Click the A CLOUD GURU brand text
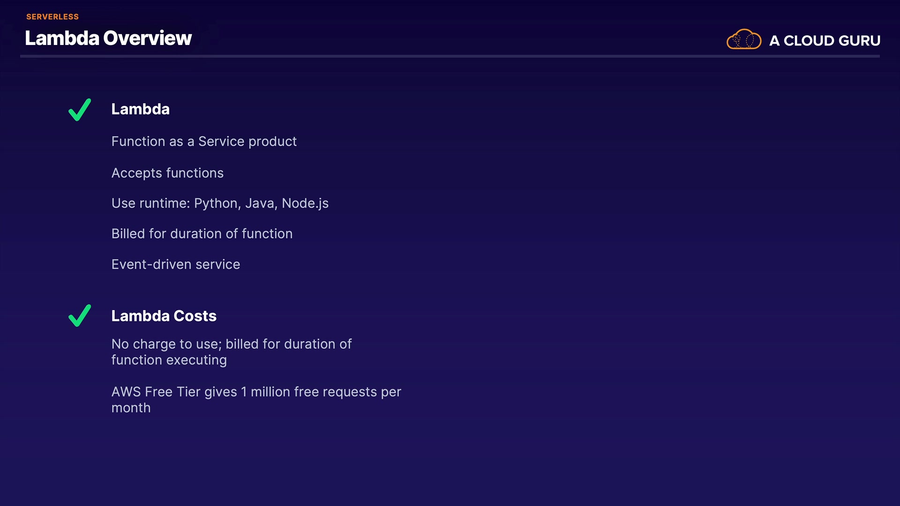 [x=825, y=41]
